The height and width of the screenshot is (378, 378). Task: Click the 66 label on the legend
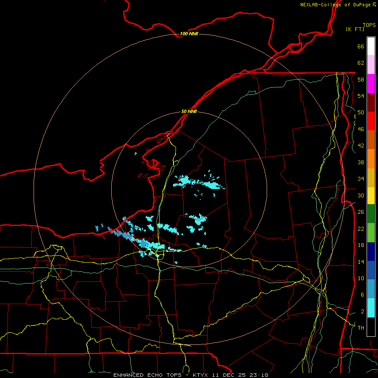(361, 46)
